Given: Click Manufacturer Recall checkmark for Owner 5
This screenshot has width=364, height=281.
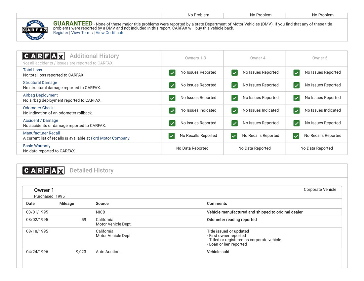Looking at the screenshot, I should 296,136.
